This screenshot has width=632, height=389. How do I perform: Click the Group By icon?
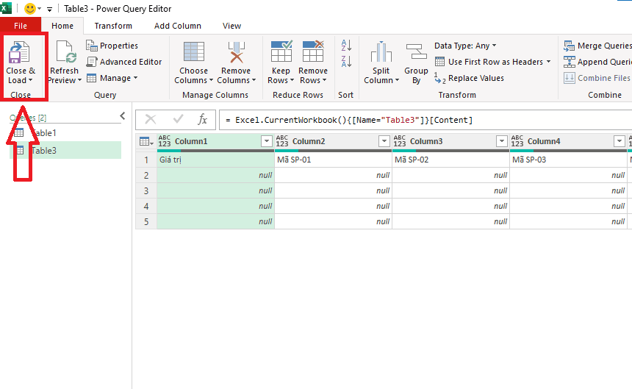point(417,52)
